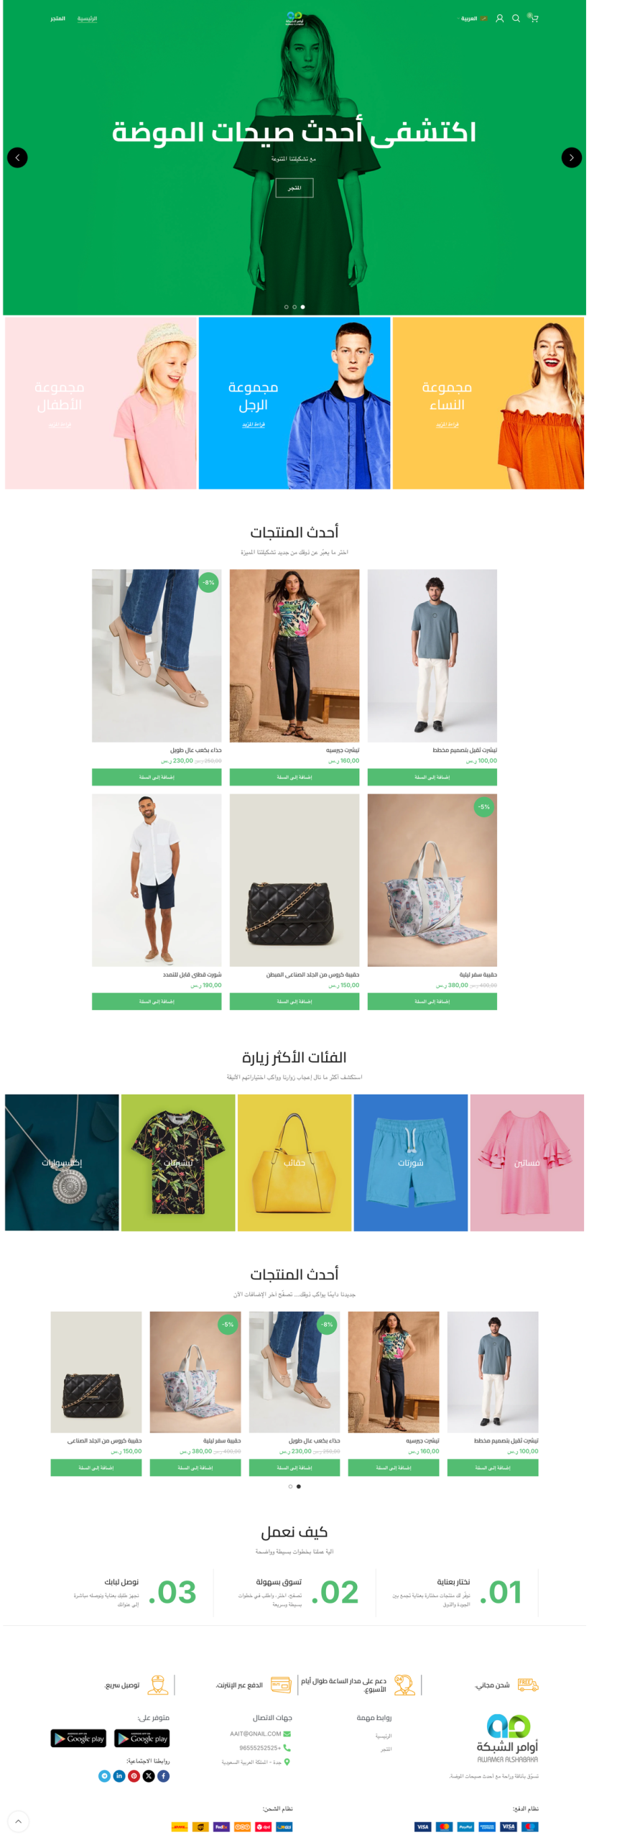
Task: Add تيشرت جيرسيه to cart
Action: pyautogui.click(x=294, y=777)
